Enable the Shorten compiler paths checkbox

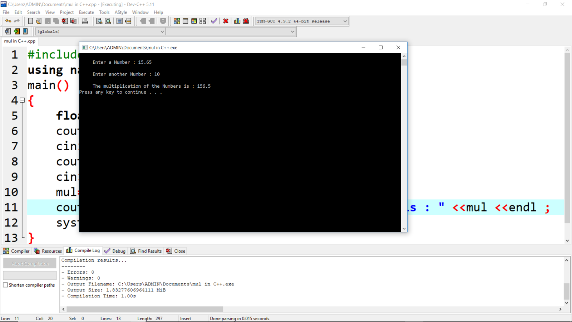[5, 285]
